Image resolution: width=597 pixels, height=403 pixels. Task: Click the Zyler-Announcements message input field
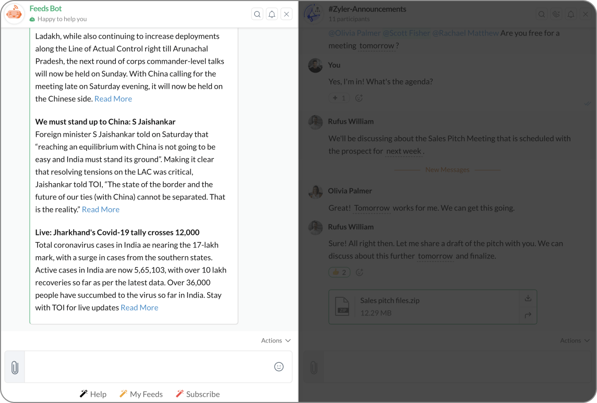pos(458,367)
